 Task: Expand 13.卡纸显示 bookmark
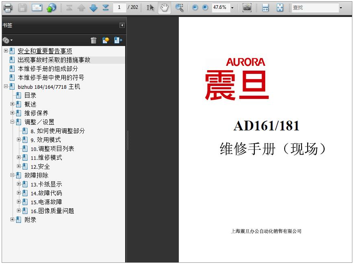[19, 184]
